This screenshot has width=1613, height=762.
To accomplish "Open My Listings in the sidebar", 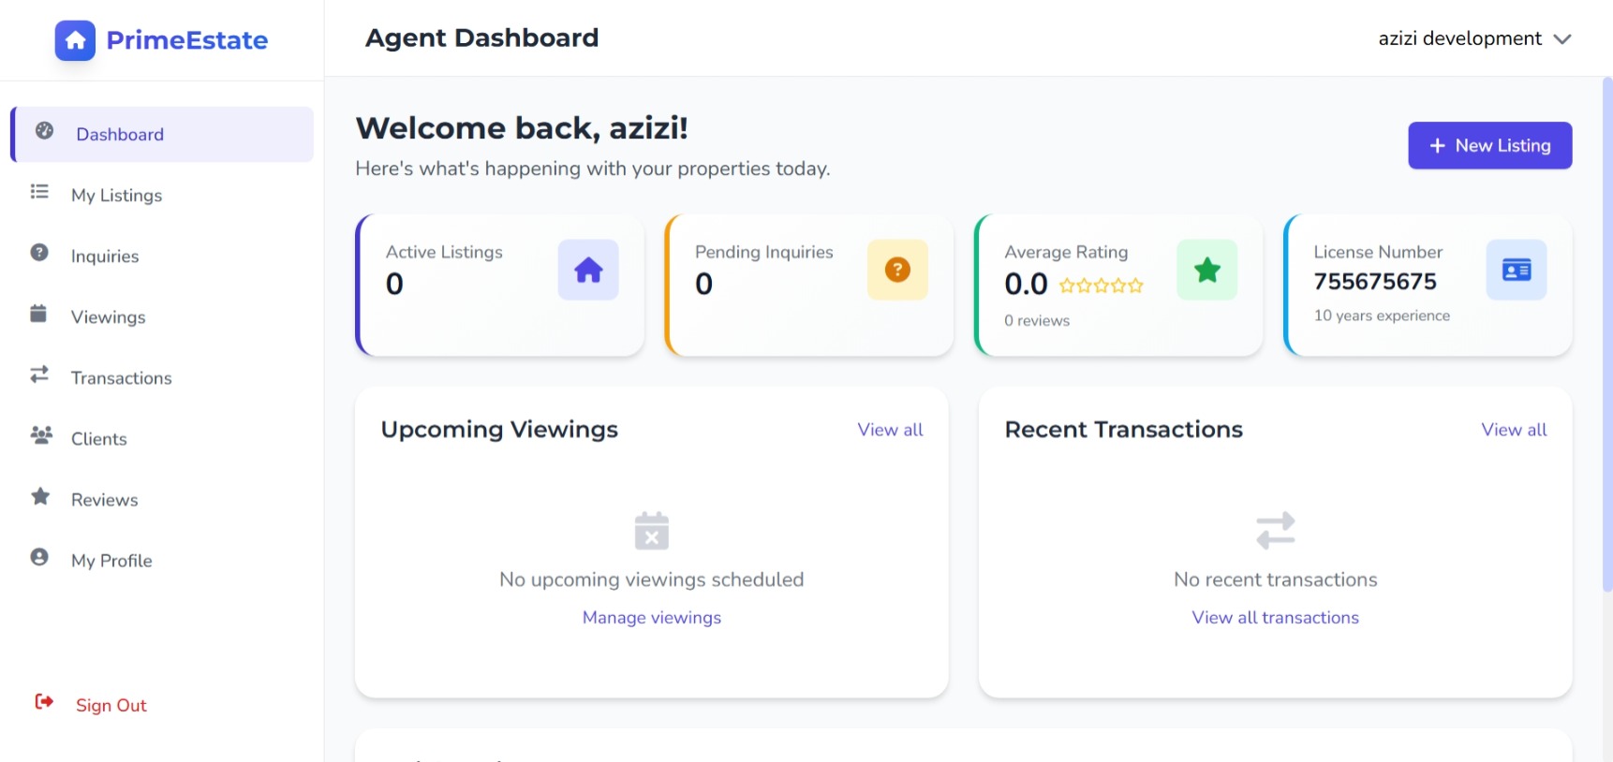I will point(116,196).
